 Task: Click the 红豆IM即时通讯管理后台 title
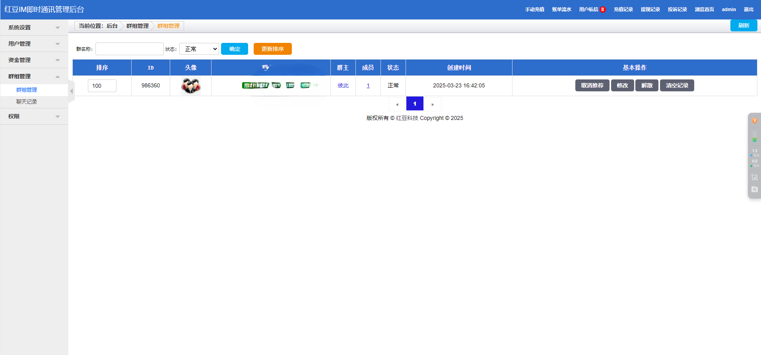pos(44,10)
